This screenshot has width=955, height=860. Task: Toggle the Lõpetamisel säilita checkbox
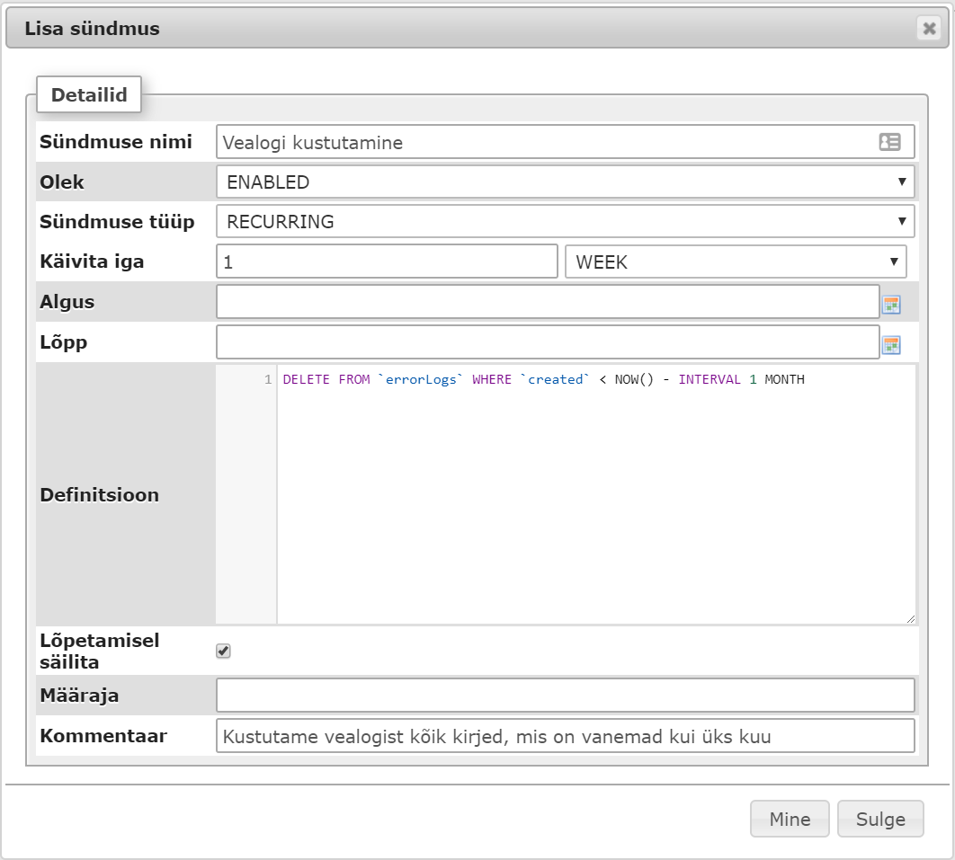(224, 651)
